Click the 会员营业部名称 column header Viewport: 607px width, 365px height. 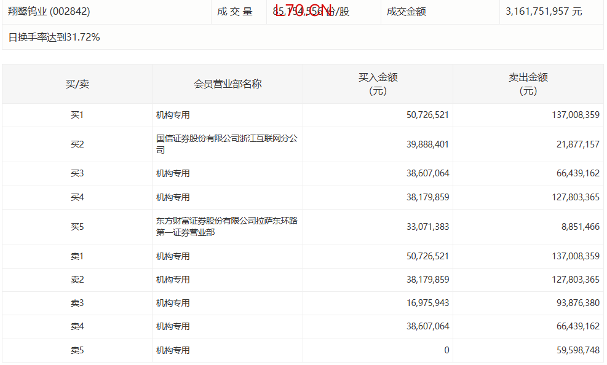228,84
